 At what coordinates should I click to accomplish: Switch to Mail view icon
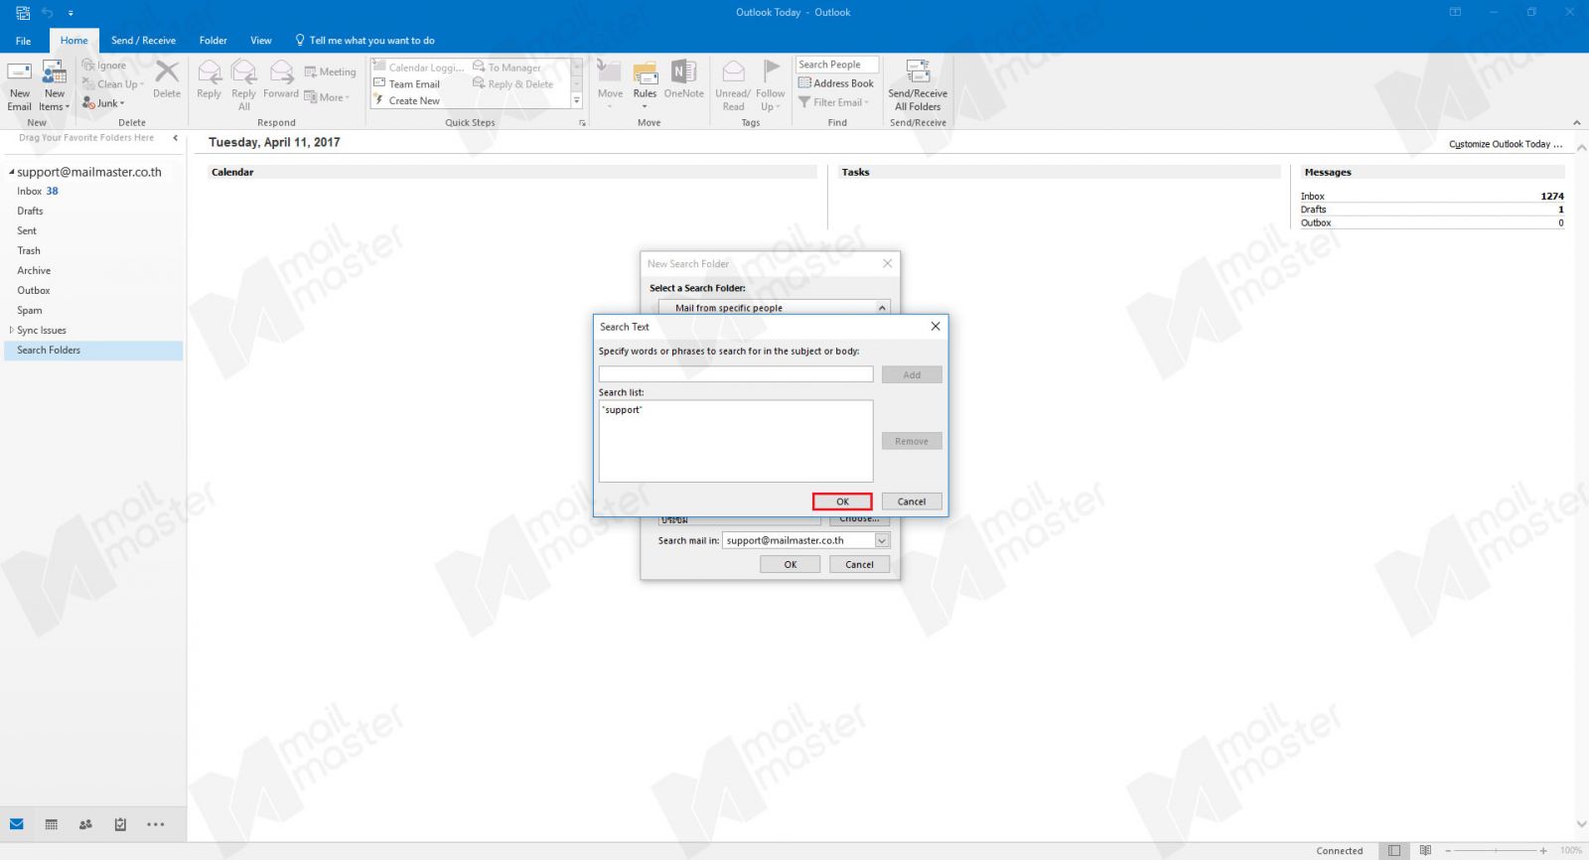coord(17,824)
